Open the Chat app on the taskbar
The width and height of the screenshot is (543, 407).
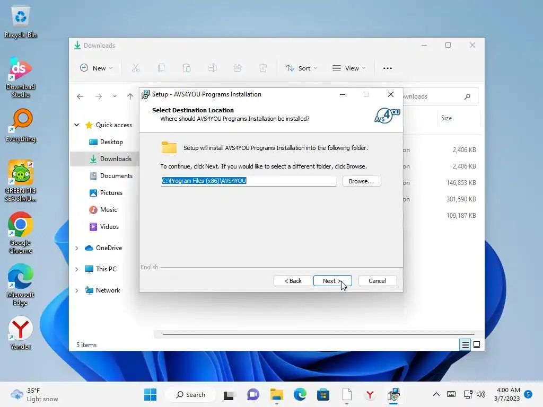(253, 394)
